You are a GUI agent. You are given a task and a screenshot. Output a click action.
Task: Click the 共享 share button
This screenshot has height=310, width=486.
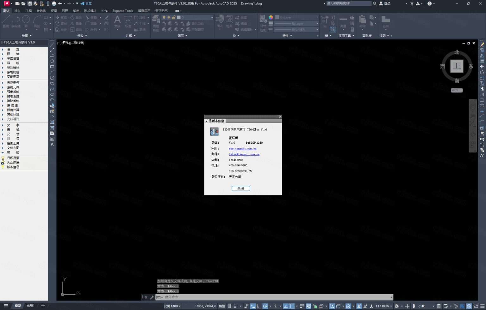coord(86,3)
